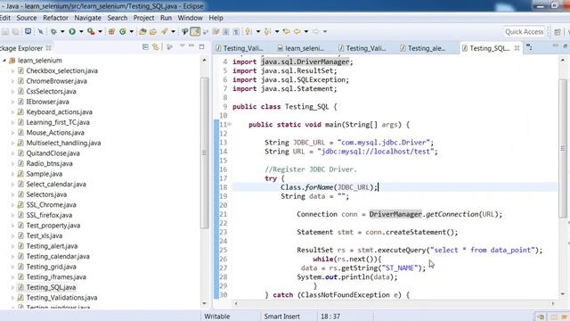Click the Run Last Tool icon with red toolbox
This screenshot has width=570, height=321.
tap(91, 32)
